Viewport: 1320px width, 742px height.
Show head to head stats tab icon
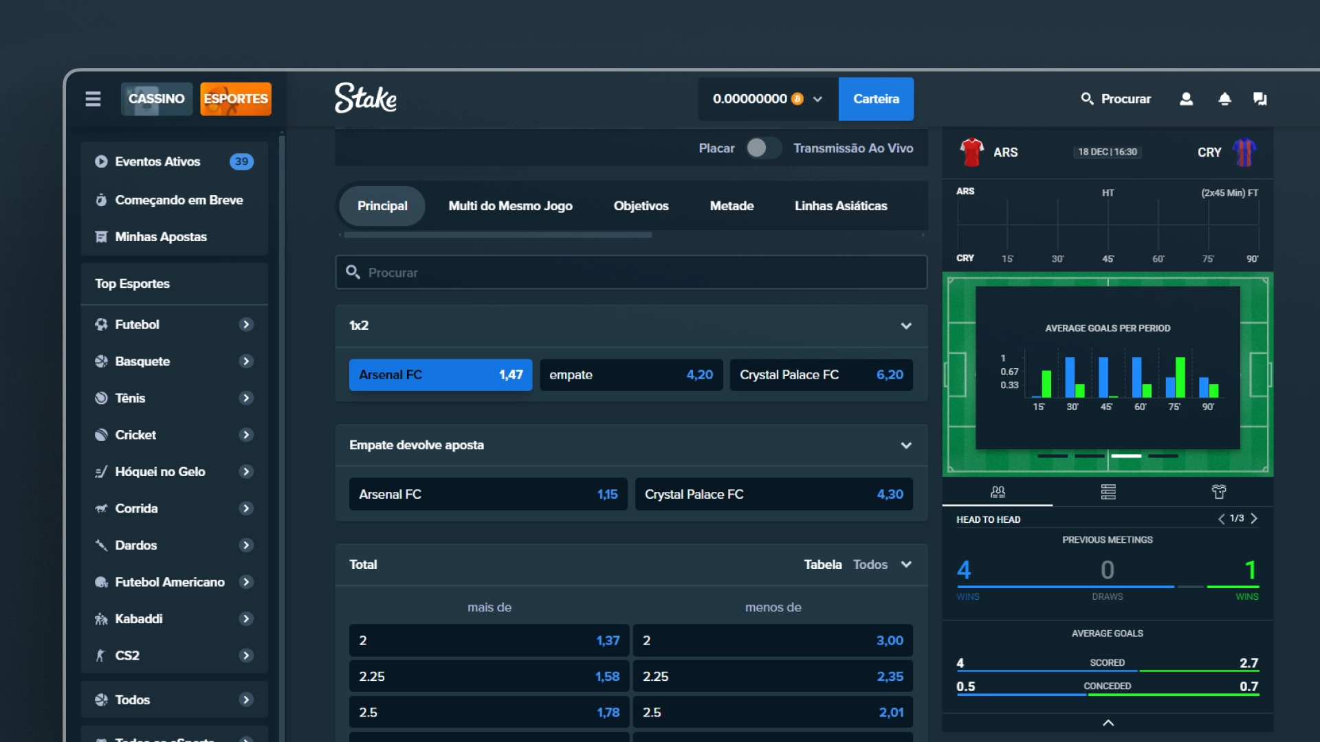tap(998, 492)
